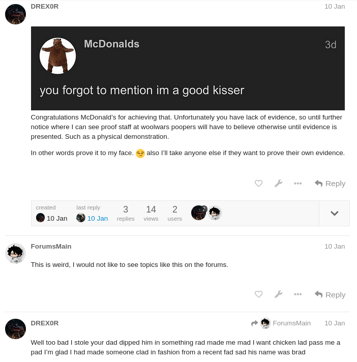Open admin wrench on DREX0R's first post
The height and width of the screenshot is (362, 357).
tap(278, 184)
